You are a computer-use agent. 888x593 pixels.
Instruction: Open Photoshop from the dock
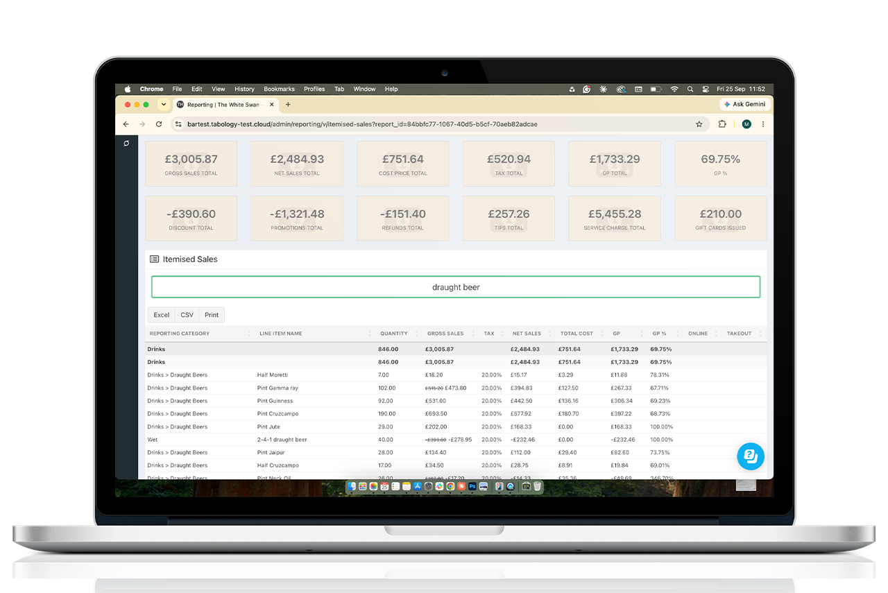pyautogui.click(x=472, y=486)
